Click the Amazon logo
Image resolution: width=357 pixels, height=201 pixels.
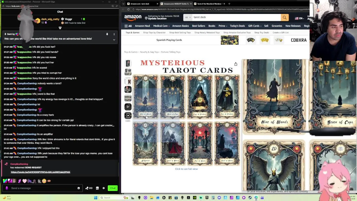(133, 18)
